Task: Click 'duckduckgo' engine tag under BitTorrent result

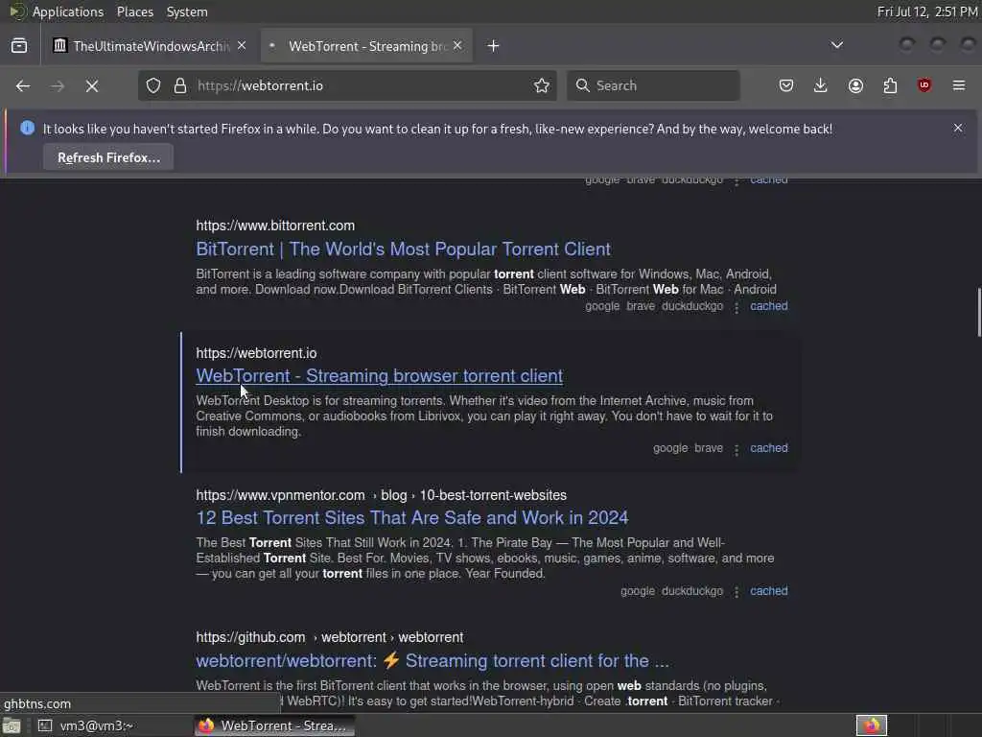Action: pos(692,306)
